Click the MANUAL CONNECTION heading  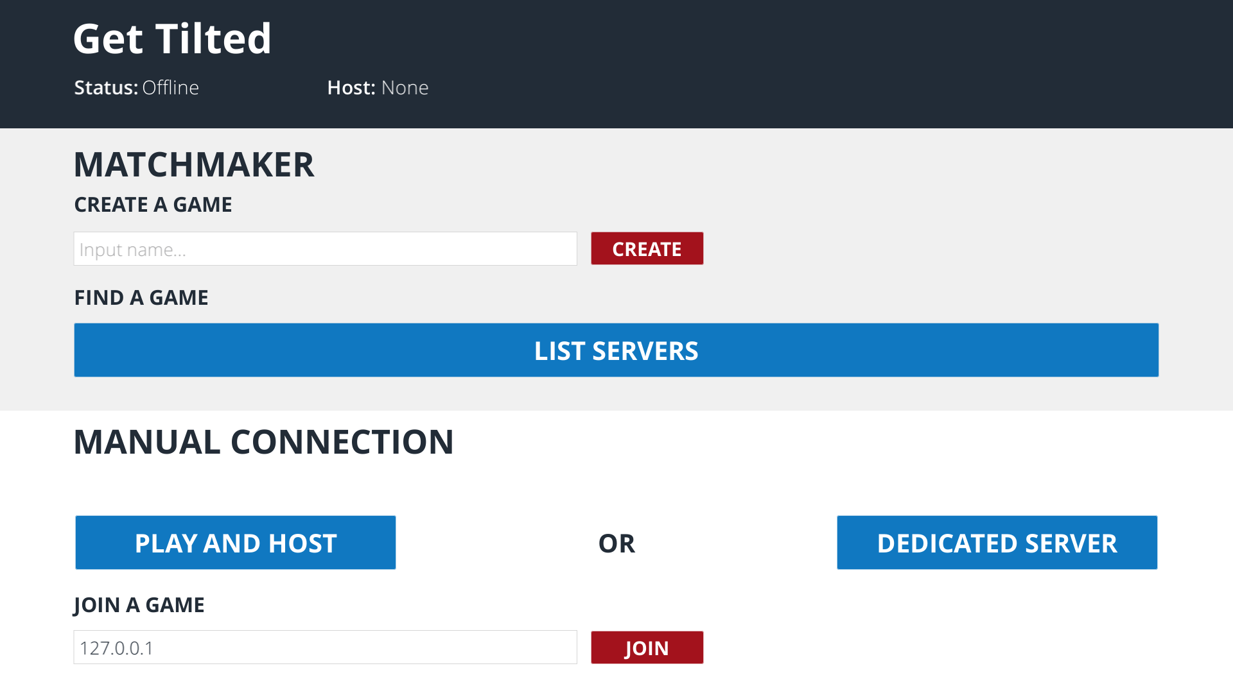[x=263, y=442]
